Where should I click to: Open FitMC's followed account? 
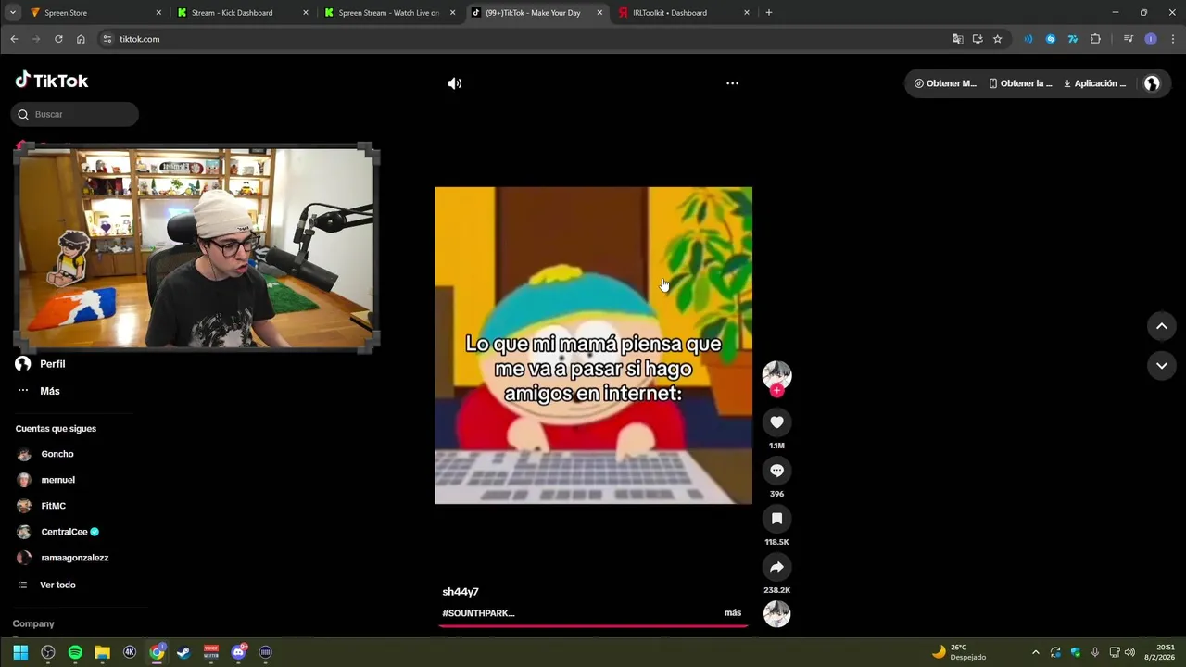tap(42, 506)
